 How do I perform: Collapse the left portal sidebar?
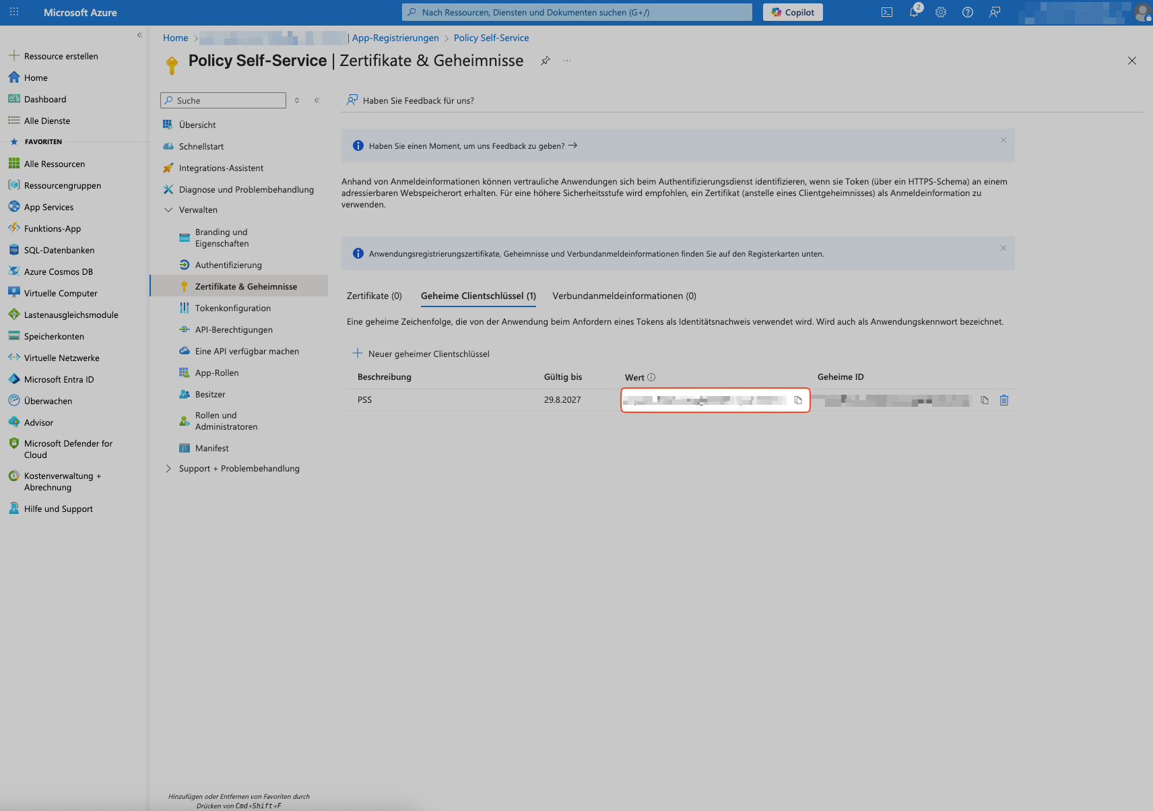[140, 35]
